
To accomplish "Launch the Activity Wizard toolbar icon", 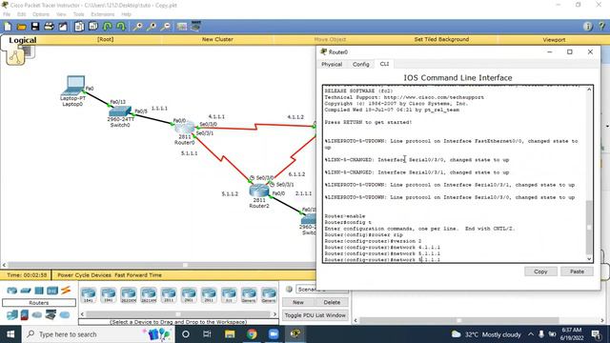I will click(63, 27).
